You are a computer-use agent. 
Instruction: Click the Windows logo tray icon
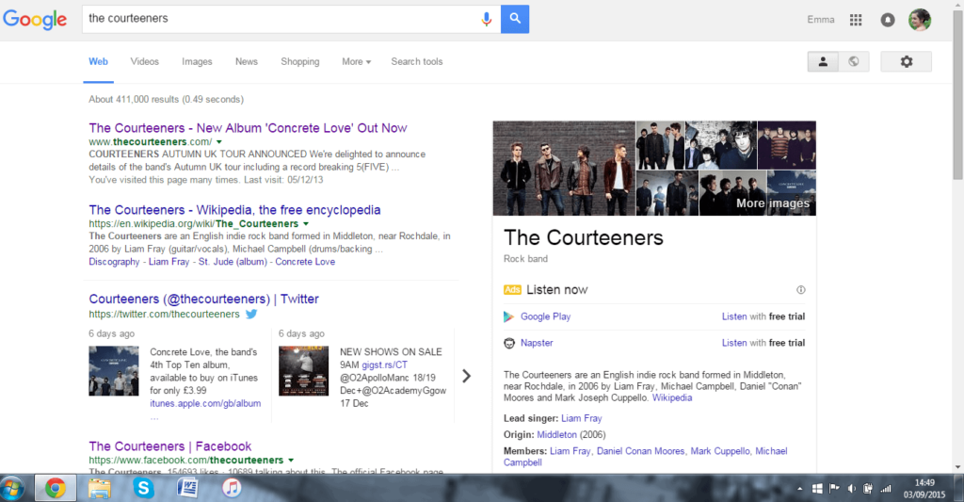(x=817, y=489)
